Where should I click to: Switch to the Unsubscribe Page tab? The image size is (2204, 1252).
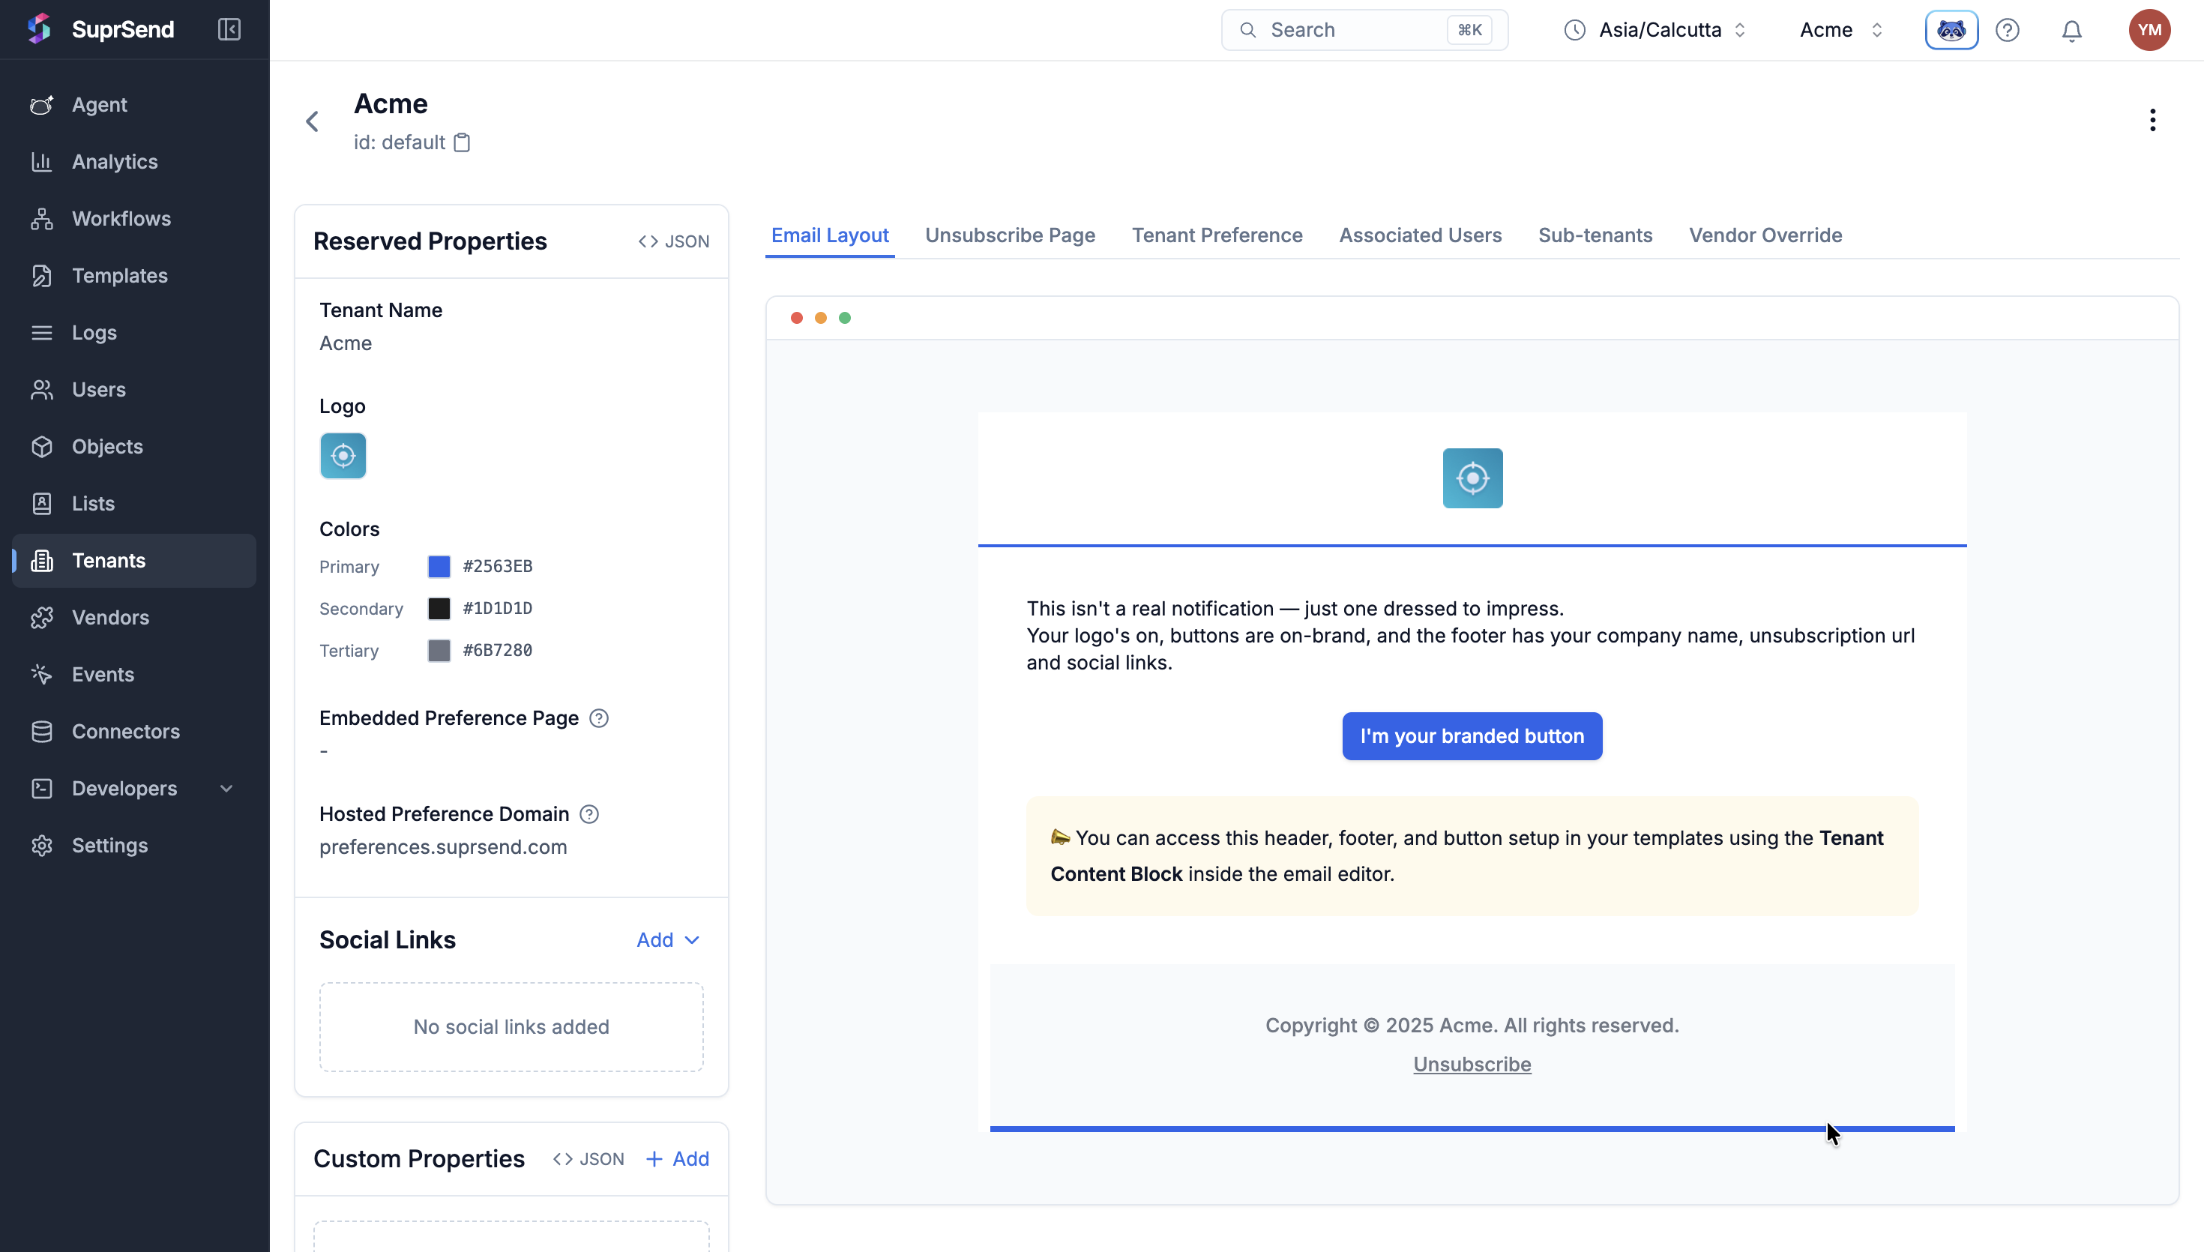pos(1010,235)
